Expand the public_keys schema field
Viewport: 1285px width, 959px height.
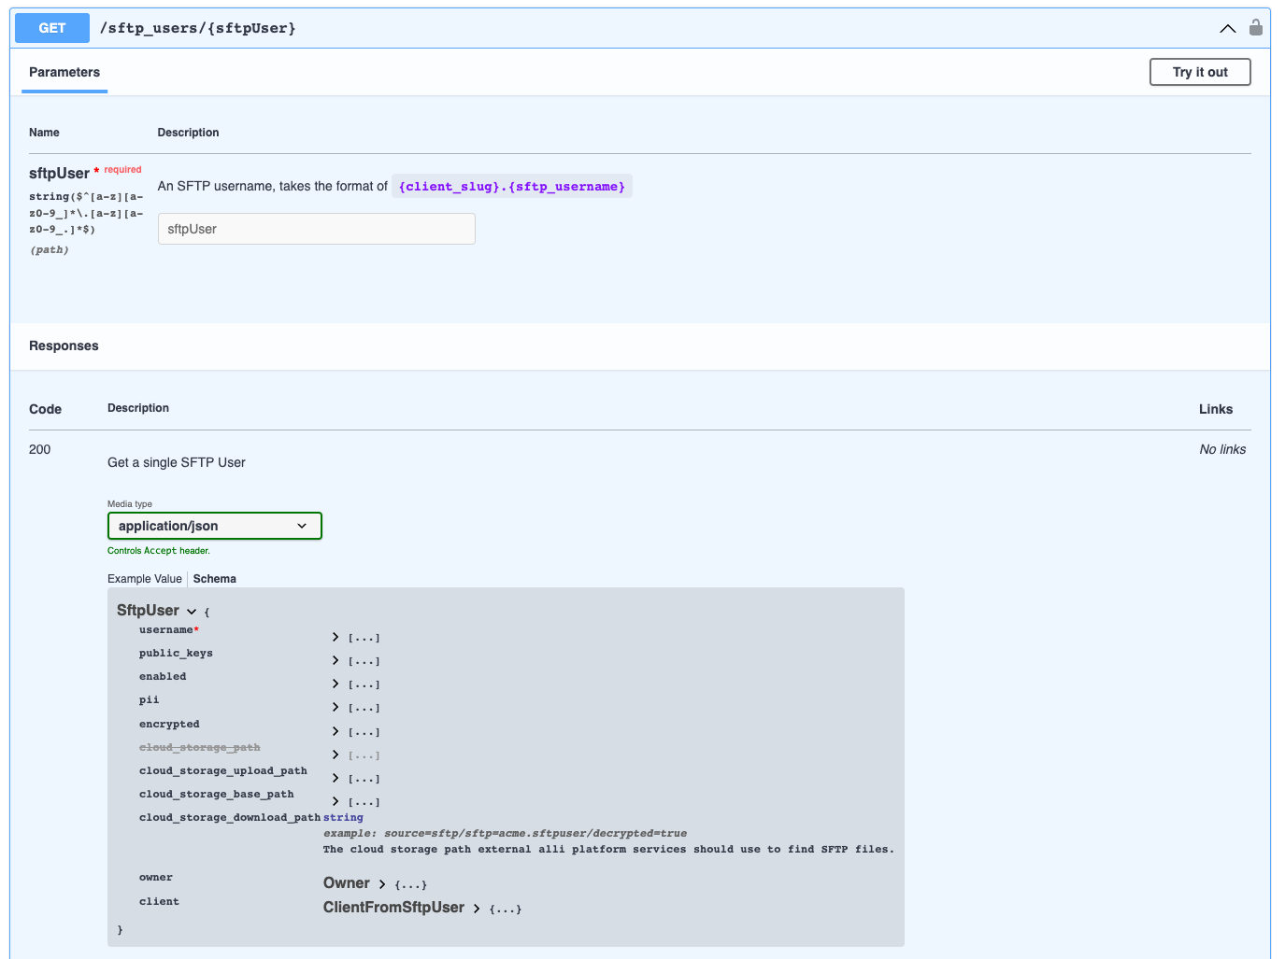[x=335, y=660]
